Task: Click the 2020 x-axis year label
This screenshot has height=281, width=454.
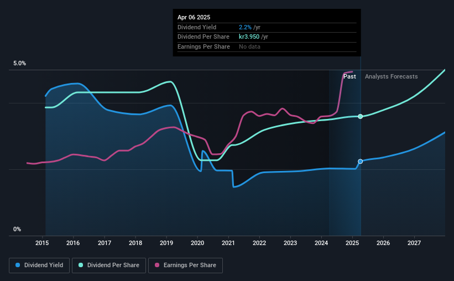Action: click(197, 243)
